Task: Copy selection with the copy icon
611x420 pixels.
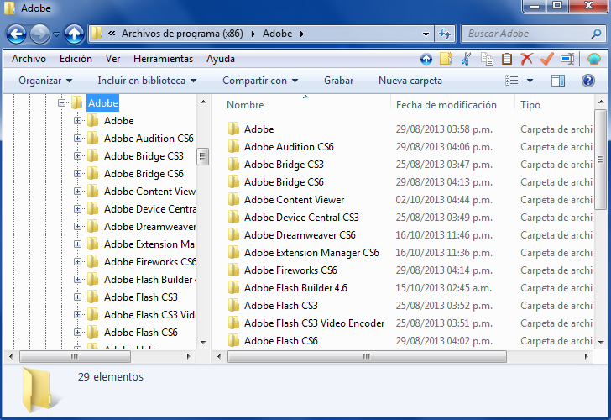Action: (x=487, y=59)
